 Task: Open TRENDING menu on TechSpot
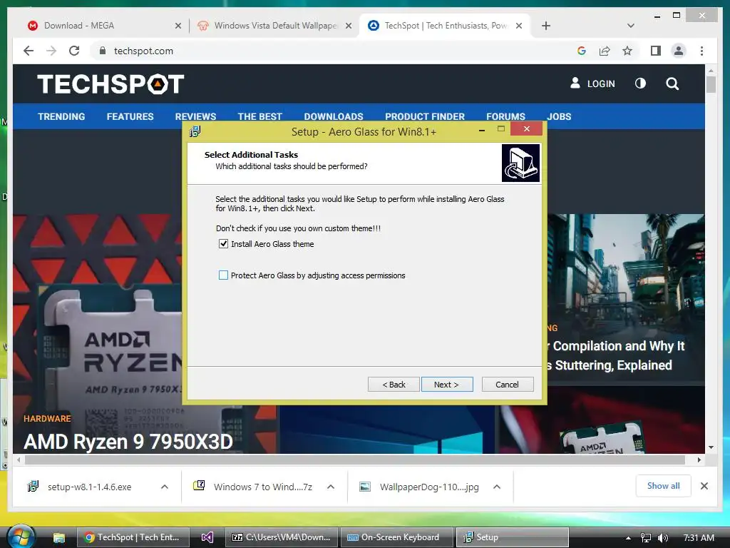[61, 116]
